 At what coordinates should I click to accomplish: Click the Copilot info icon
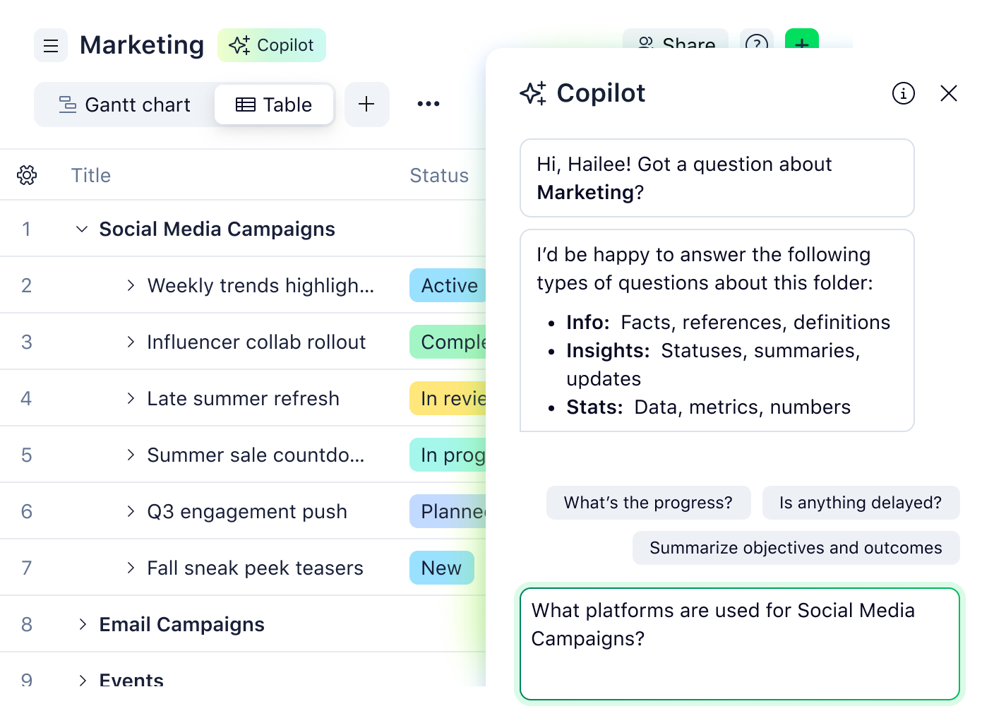point(904,93)
